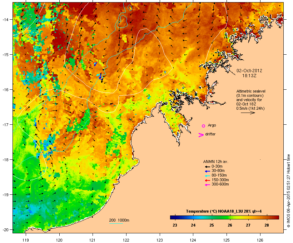Click the latitude axis label -19
This screenshot has width=293, height=243.
(x=5, y=195)
